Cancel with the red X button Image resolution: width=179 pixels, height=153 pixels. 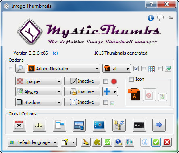167,142
